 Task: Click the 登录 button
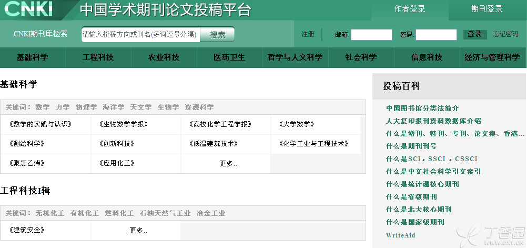(x=475, y=34)
